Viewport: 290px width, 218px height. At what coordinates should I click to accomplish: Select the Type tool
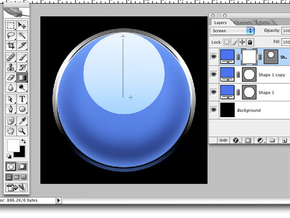pyautogui.click(x=22, y=99)
